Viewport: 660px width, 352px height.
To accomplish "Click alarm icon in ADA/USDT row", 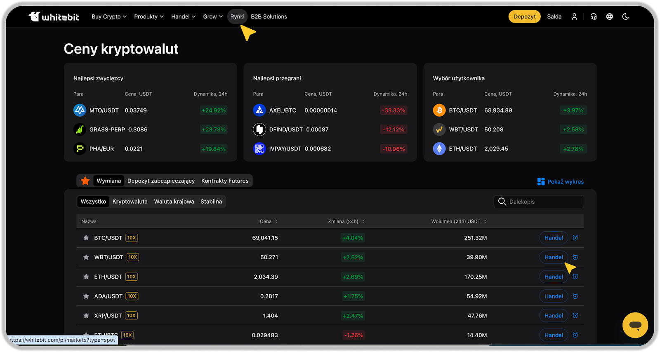I will pyautogui.click(x=575, y=296).
